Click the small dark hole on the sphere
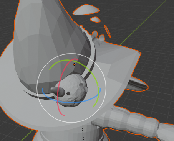174x141 pixels. (68, 93)
